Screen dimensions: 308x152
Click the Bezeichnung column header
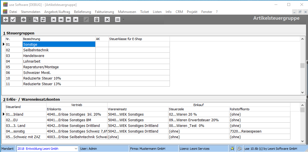59,39
